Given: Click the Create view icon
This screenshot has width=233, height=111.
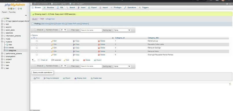Looking at the screenshot, I should coord(92,78).
